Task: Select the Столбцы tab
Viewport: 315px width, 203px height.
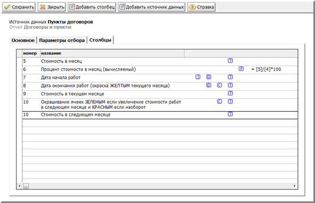Action: point(100,40)
